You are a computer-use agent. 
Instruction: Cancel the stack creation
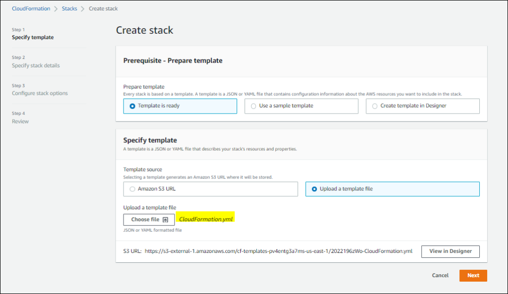(x=440, y=276)
